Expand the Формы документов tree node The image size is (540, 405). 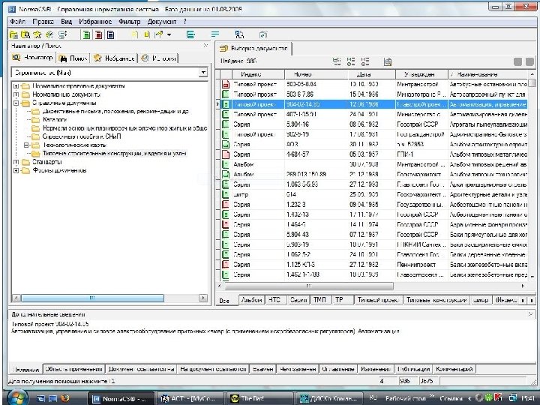[x=16, y=170]
